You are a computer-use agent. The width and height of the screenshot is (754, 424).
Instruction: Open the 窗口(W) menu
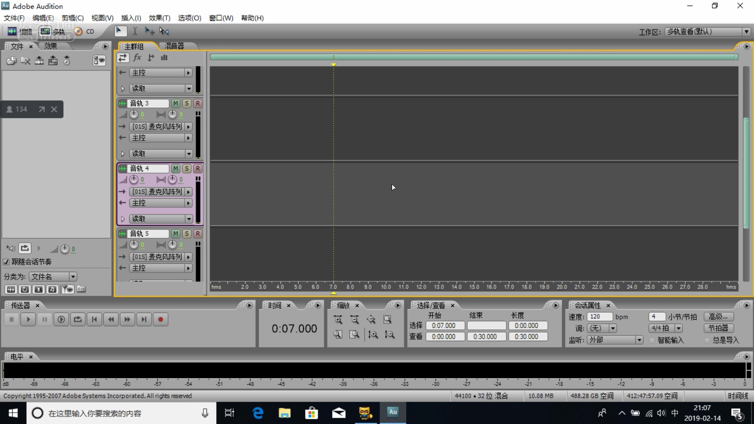(221, 18)
